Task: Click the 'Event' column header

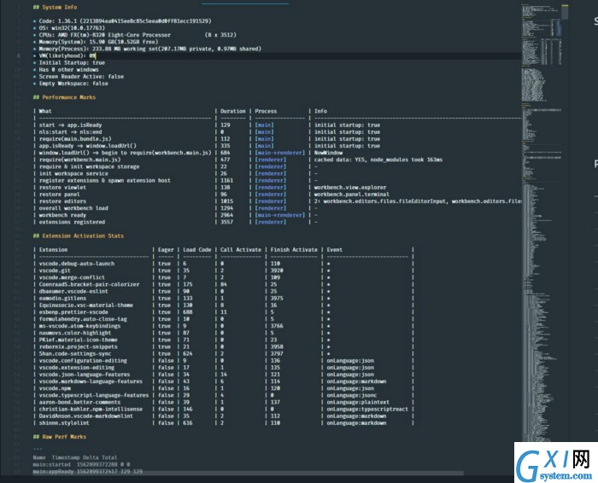Action: pos(335,249)
